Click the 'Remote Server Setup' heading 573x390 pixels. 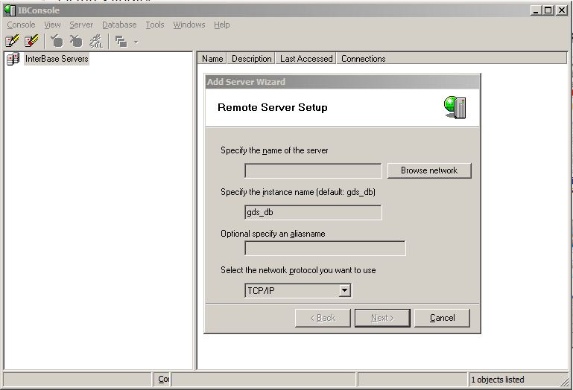point(273,107)
